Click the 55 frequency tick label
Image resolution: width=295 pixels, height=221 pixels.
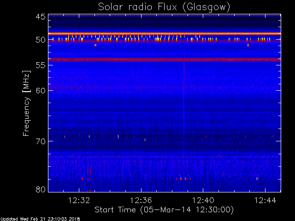click(x=41, y=65)
